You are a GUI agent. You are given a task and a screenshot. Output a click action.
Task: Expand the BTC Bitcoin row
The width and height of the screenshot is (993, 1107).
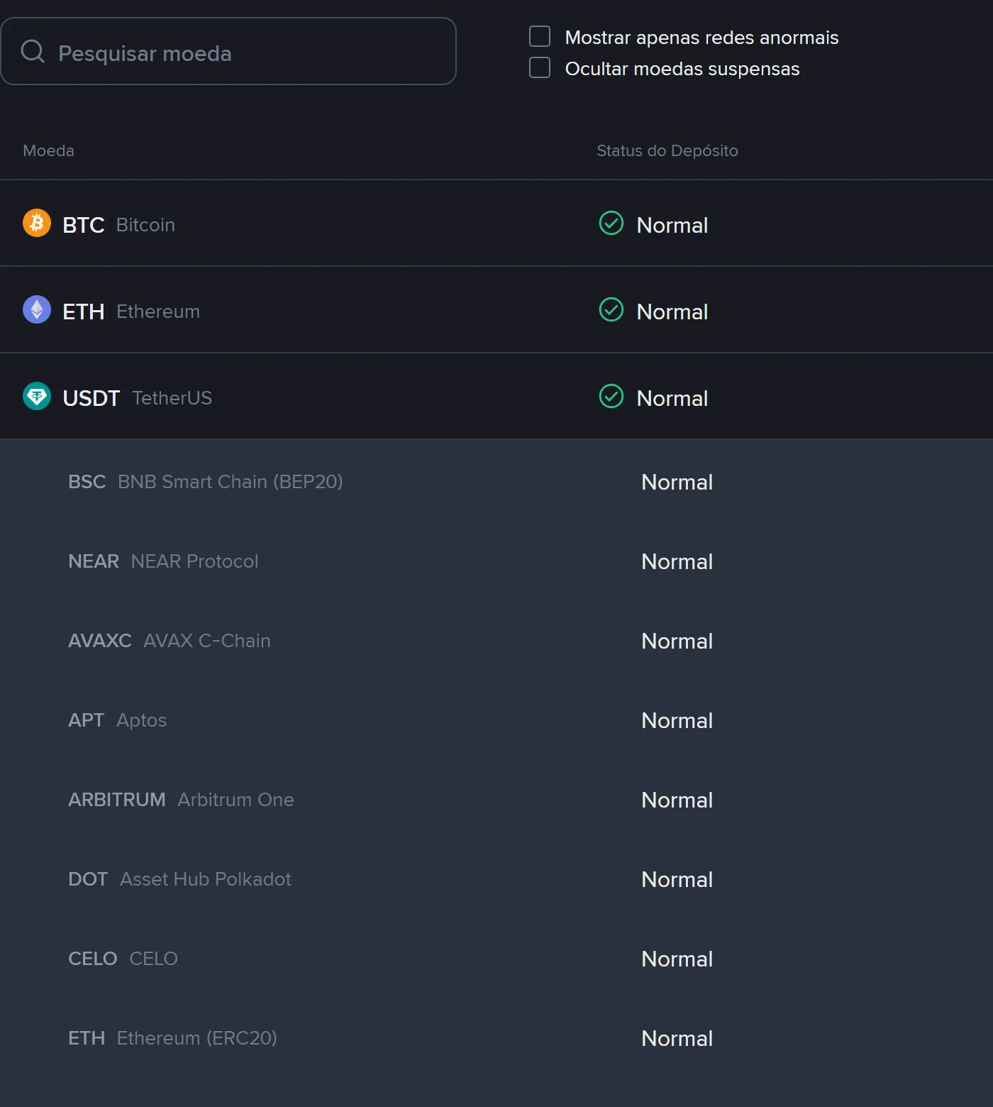[496, 224]
